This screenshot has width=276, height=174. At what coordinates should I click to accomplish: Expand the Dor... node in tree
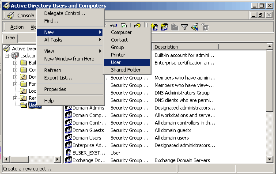15,77
